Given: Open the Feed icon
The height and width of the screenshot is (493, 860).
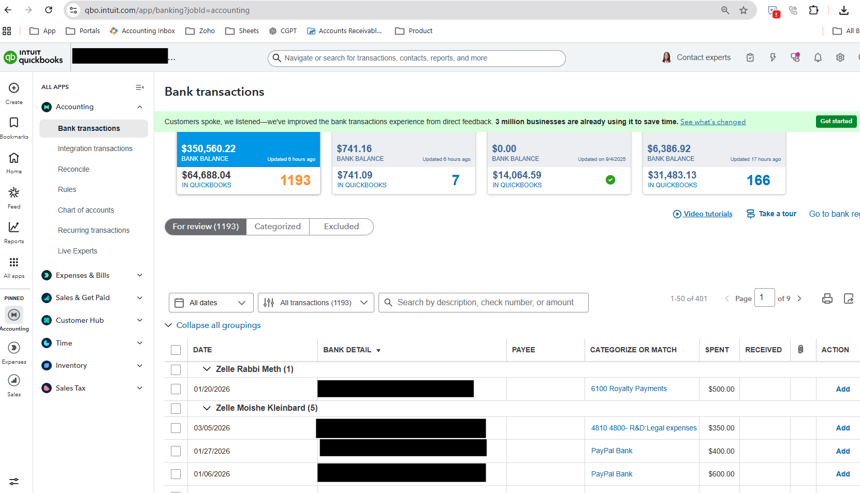Looking at the screenshot, I should tap(14, 192).
